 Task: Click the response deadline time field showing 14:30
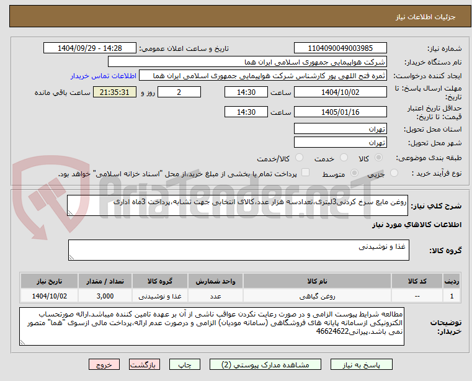246,92
